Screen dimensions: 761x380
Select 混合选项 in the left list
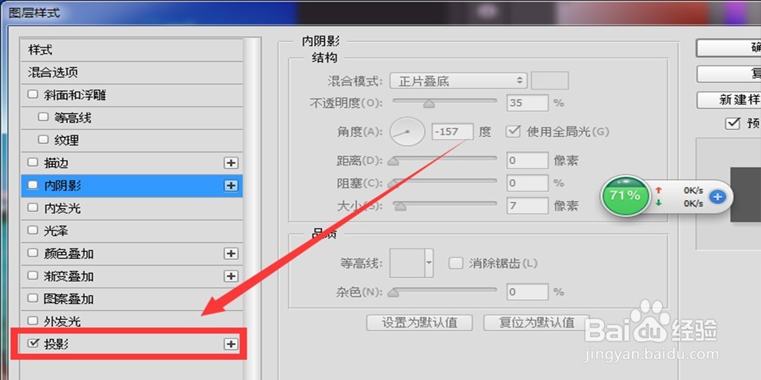(132, 73)
